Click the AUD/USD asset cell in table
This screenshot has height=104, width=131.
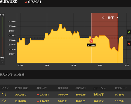pyautogui.click(x=21, y=95)
